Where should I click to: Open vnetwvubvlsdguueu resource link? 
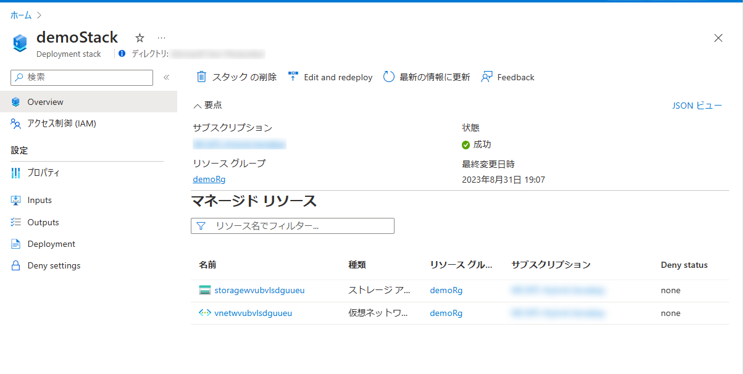(x=253, y=313)
